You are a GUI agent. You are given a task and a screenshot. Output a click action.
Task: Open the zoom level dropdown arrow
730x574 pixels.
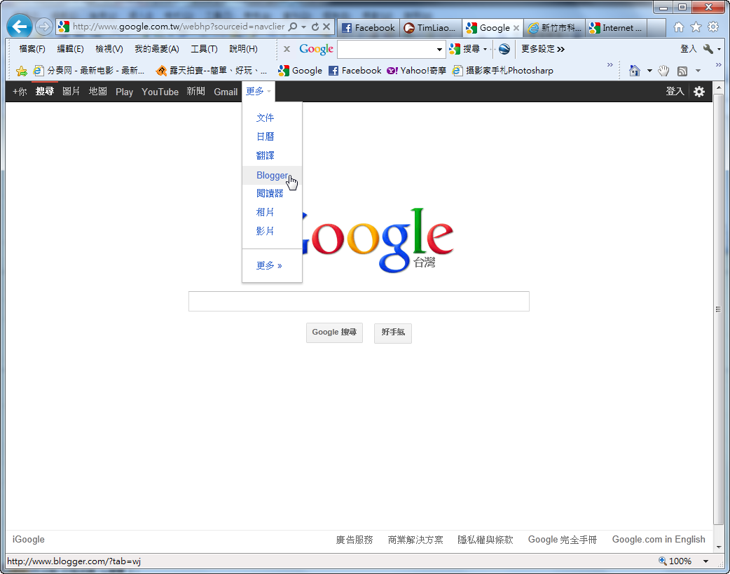[705, 561]
